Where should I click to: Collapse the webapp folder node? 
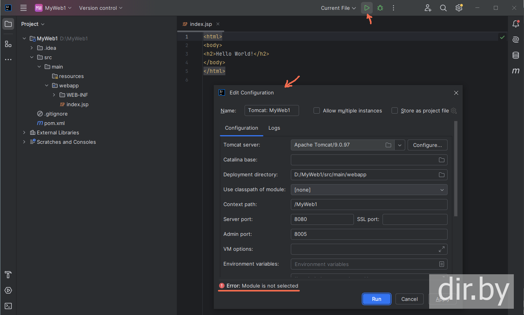47,85
